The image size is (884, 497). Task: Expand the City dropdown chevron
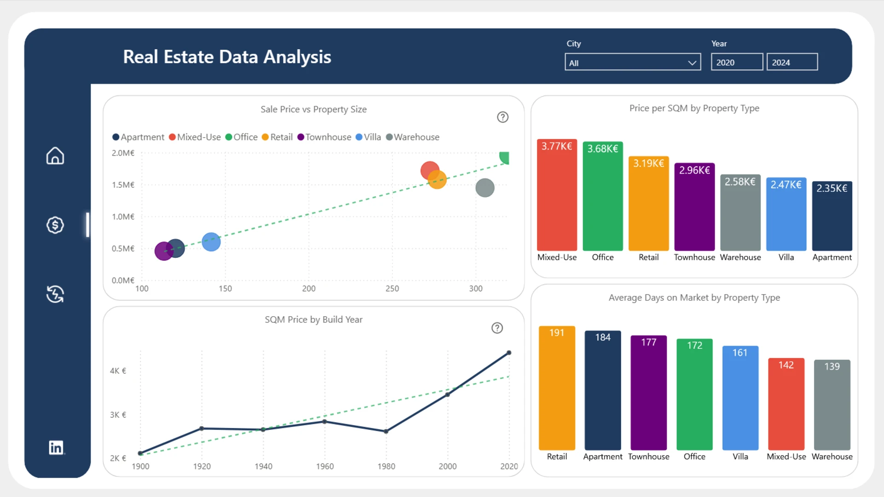pyautogui.click(x=692, y=63)
